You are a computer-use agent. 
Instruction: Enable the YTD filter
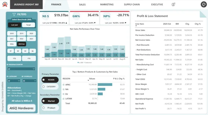click(x=14, y=58)
